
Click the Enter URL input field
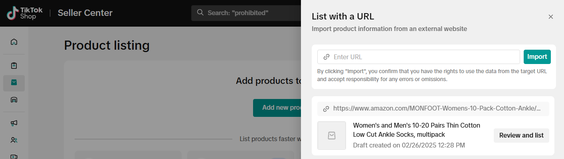[423, 57]
